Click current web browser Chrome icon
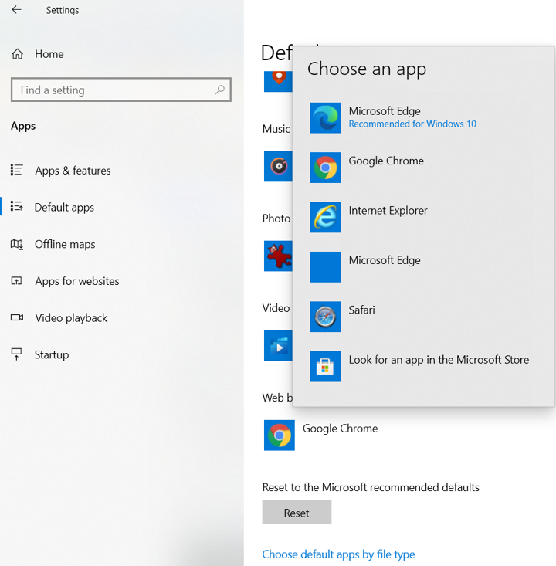 click(x=279, y=436)
